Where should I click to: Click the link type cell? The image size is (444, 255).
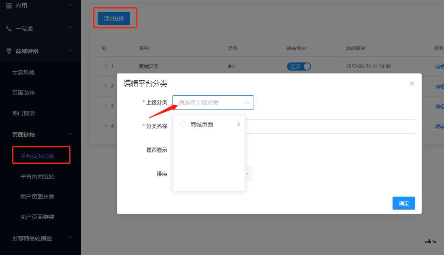point(231,66)
